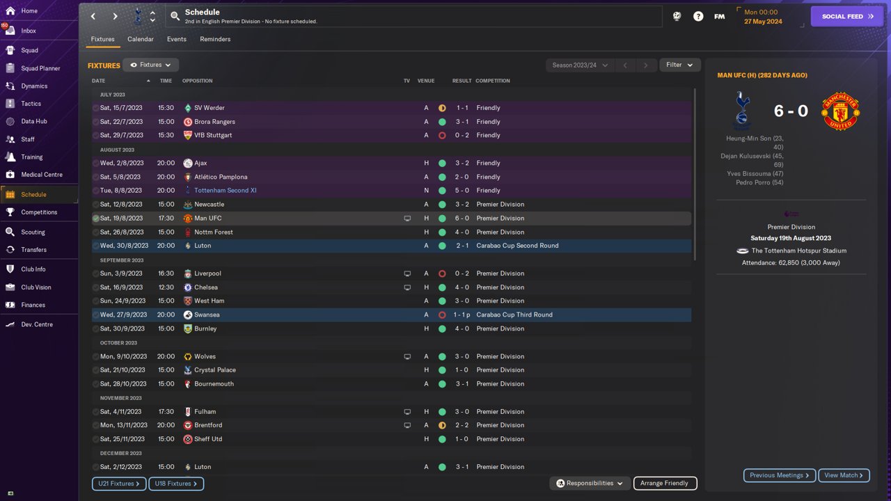
Task: Open the help question mark icon
Action: click(x=698, y=16)
